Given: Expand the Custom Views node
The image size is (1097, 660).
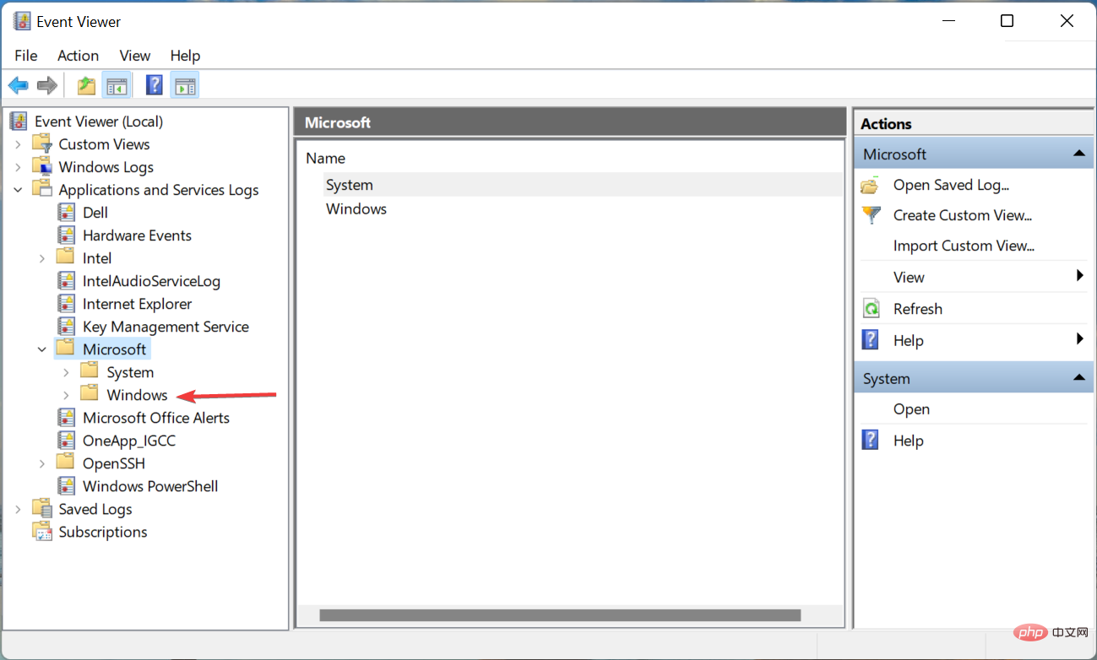Looking at the screenshot, I should pos(19,144).
